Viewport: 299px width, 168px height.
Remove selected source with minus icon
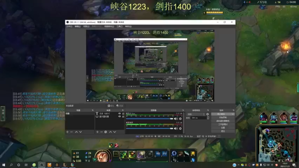(x=101, y=132)
